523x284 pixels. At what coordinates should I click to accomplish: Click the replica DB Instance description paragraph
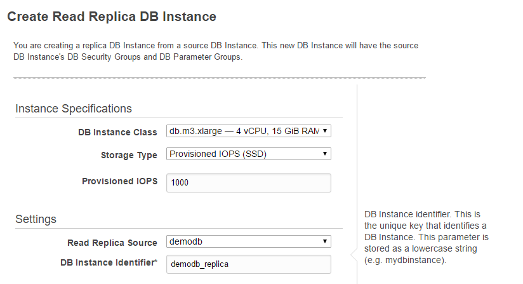(216, 51)
